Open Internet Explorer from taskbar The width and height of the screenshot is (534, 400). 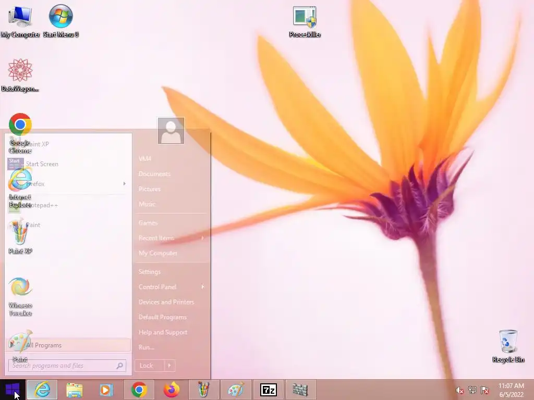(x=42, y=390)
